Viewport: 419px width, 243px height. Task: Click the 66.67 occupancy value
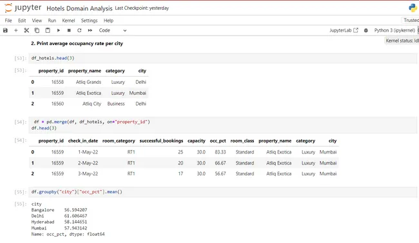point(220,163)
